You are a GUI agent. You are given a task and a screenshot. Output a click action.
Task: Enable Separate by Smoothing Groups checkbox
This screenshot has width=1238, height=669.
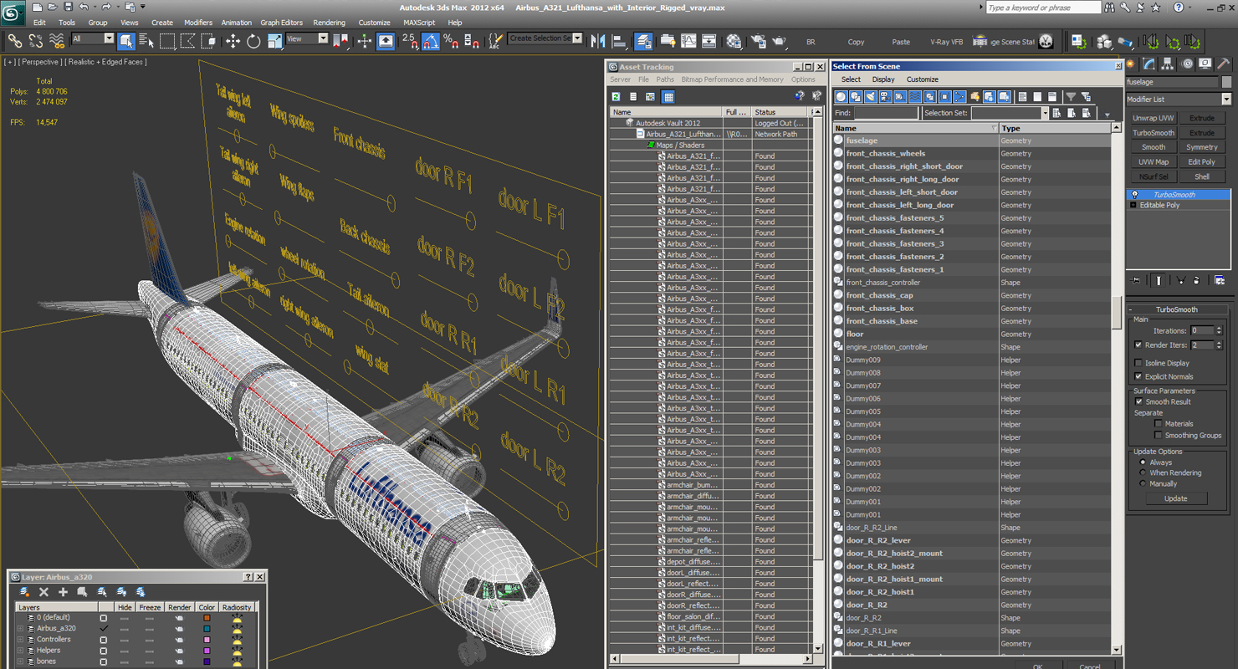point(1158,435)
